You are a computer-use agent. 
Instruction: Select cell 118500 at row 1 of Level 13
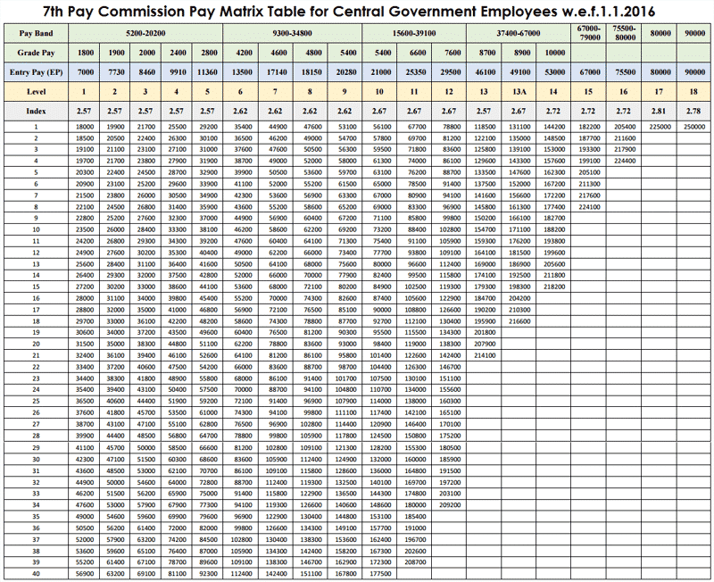pos(485,127)
